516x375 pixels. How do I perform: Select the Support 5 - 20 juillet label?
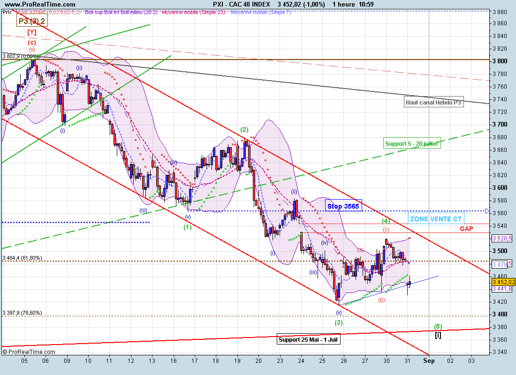click(411, 144)
